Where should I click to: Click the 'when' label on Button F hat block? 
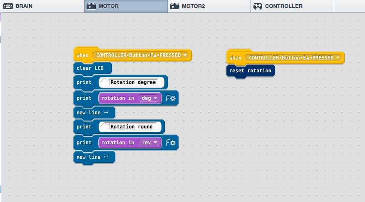click(x=83, y=55)
